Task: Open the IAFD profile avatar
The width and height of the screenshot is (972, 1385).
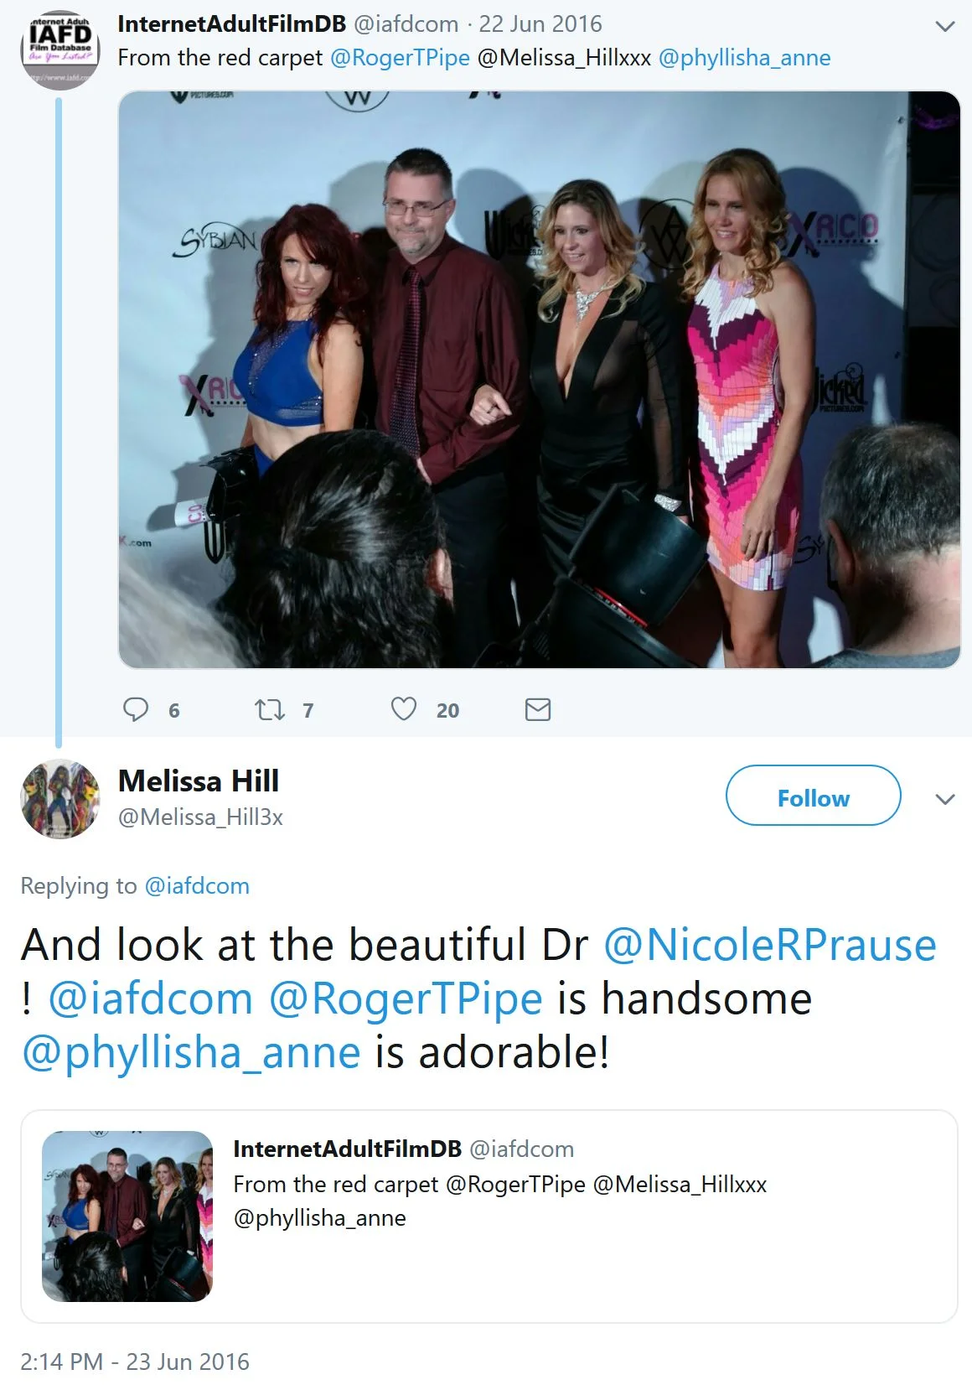Action: coord(59,49)
